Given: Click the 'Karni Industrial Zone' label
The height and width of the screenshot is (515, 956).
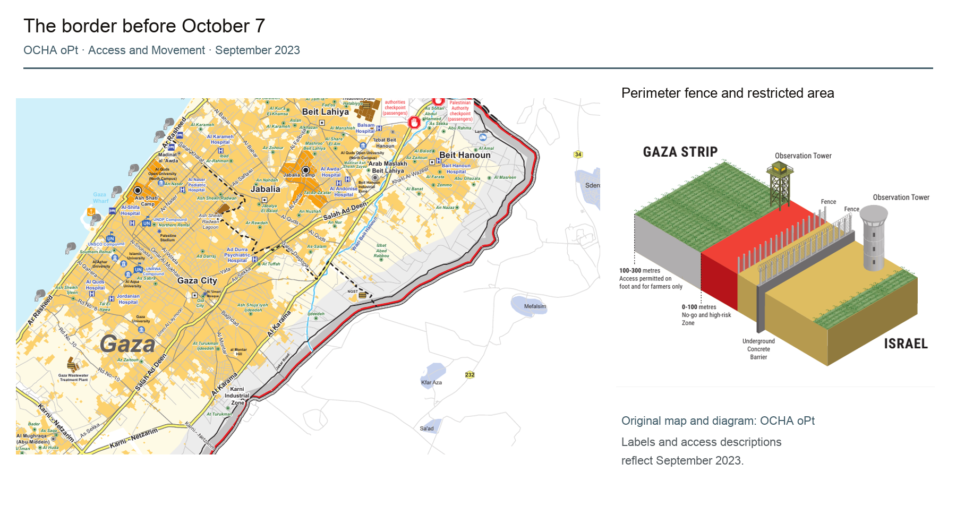Looking at the screenshot, I should click(237, 396).
